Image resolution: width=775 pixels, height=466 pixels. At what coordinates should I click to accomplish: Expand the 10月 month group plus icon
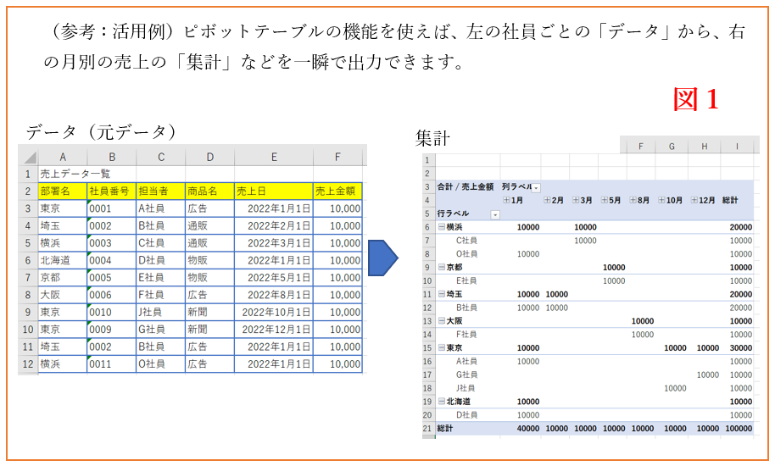(660, 200)
